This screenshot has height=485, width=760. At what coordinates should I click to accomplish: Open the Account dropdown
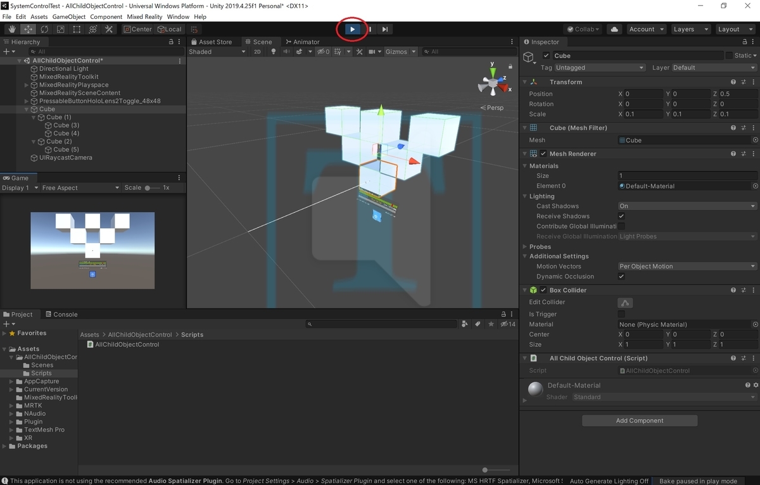(646, 29)
